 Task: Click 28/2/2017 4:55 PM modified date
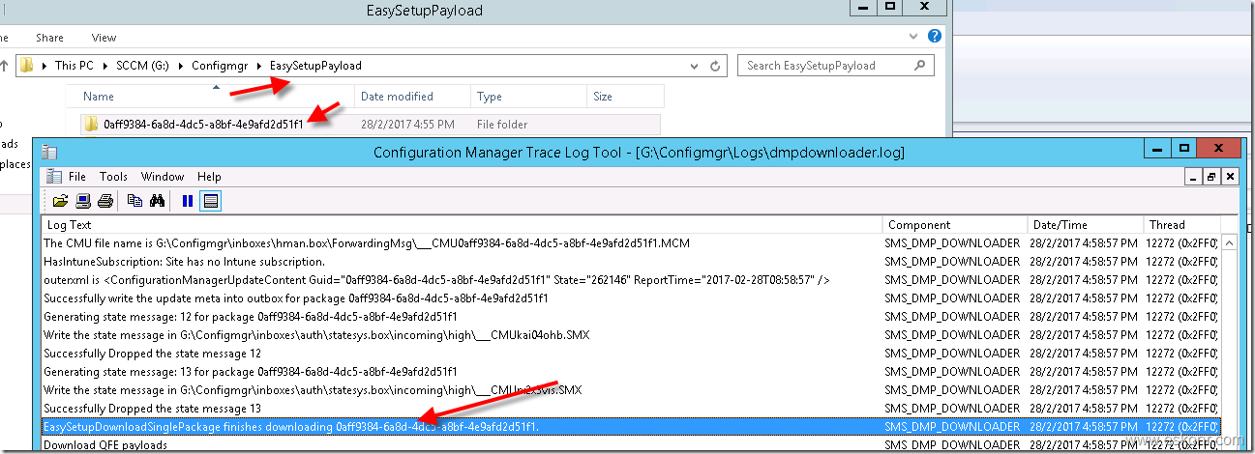pos(408,124)
